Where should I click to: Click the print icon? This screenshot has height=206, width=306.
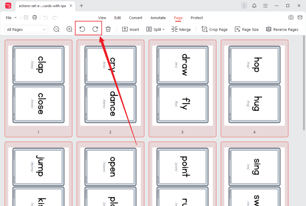(x=35, y=18)
